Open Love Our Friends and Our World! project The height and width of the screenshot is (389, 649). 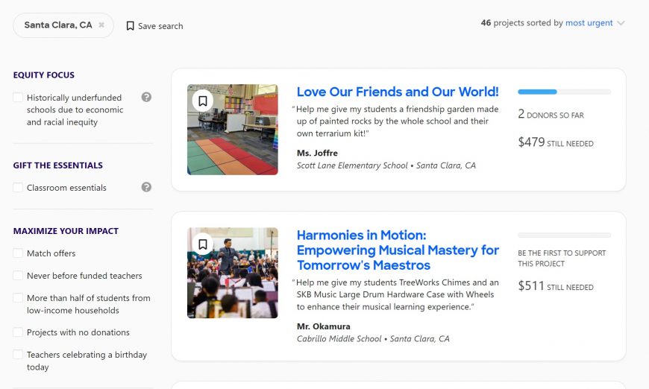pyautogui.click(x=398, y=92)
